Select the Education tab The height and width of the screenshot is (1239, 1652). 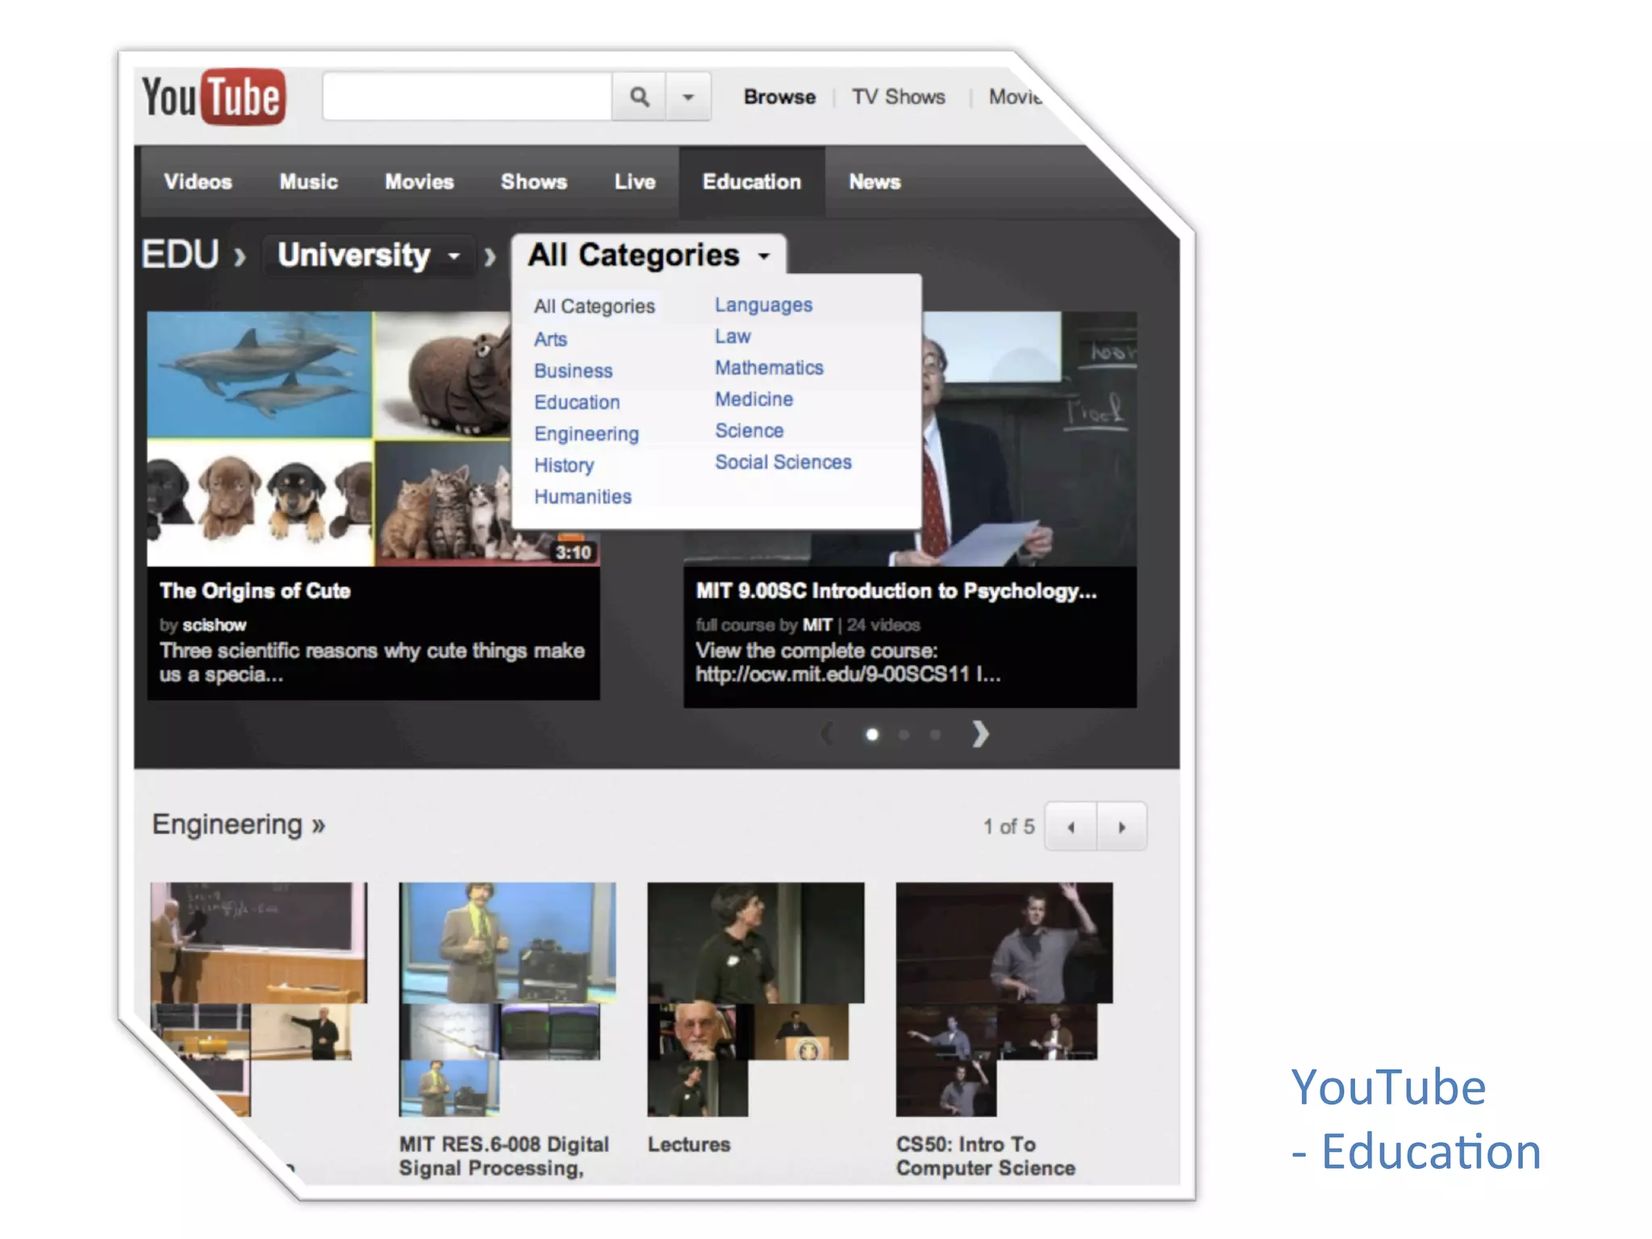(752, 181)
